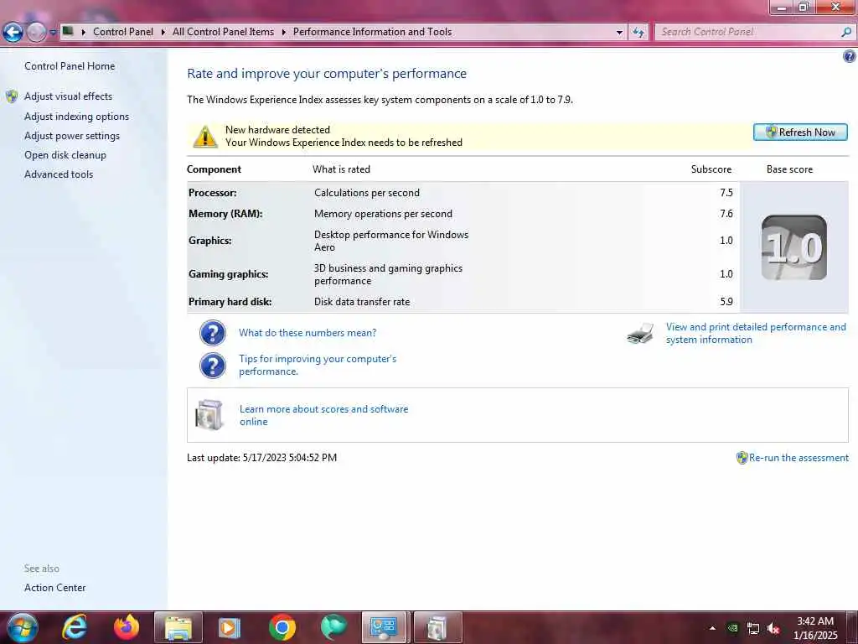Open the Windows Start menu
The width and height of the screenshot is (858, 644).
pyautogui.click(x=22, y=627)
